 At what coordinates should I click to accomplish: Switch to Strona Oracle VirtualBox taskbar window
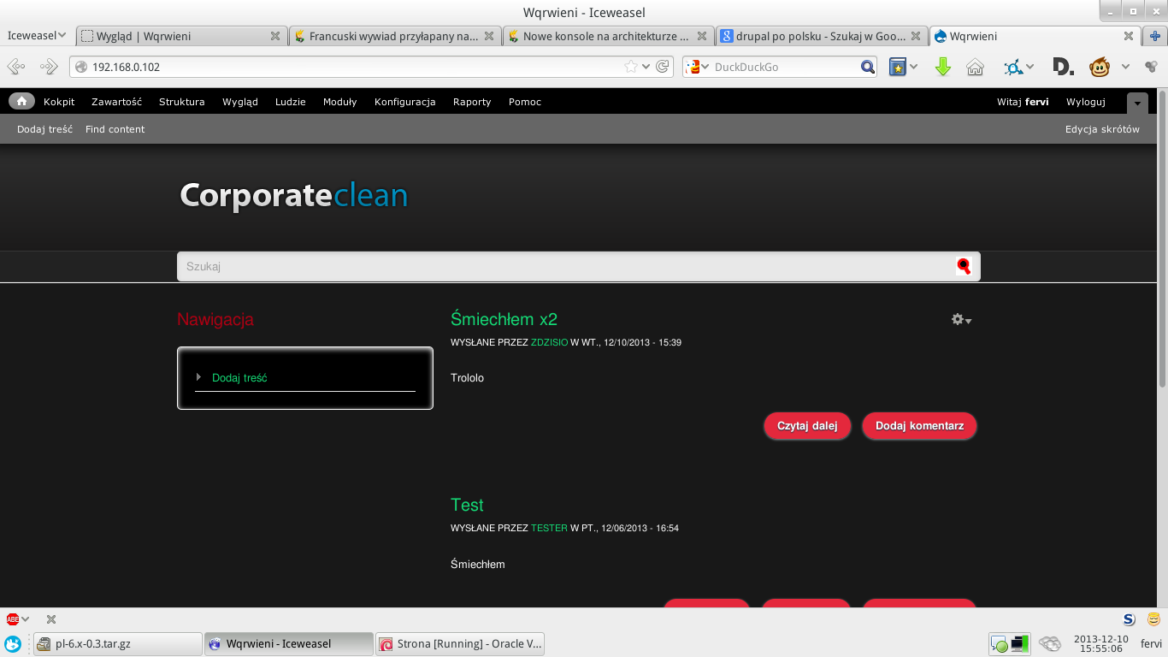click(460, 643)
